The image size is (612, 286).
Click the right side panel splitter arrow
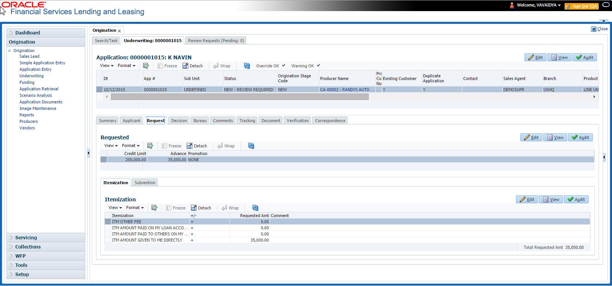[604, 157]
